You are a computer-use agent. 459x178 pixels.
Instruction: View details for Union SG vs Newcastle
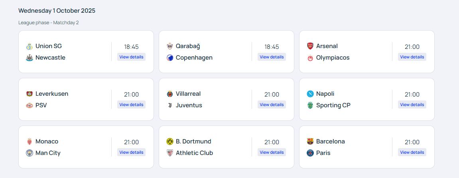[x=131, y=57]
